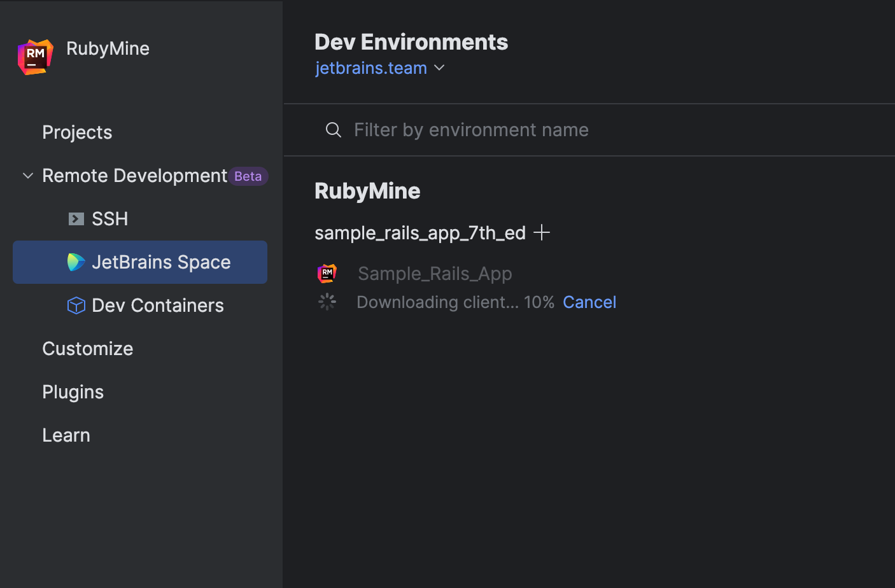
Task: Select the JetBrains Space sidebar entry
Action: [160, 262]
